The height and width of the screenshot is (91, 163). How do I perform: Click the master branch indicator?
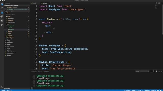3,90
